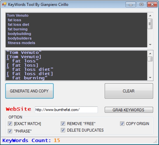
Task: Click the [Tom Venuto] bracketed output line
Action: tap(24, 57)
